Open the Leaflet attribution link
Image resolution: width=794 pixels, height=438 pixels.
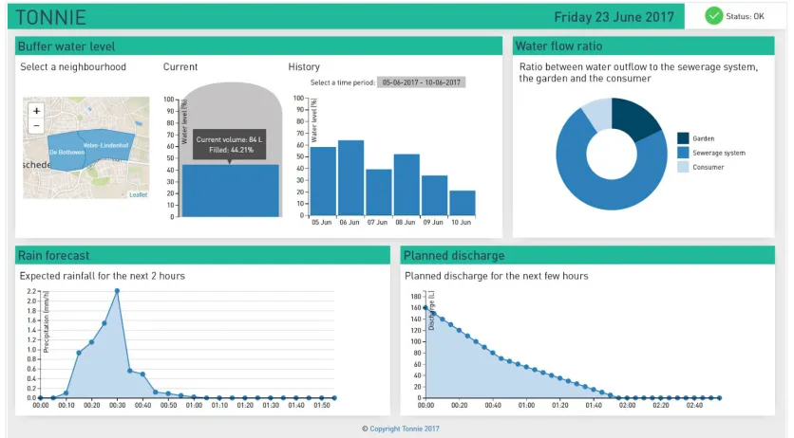click(139, 194)
